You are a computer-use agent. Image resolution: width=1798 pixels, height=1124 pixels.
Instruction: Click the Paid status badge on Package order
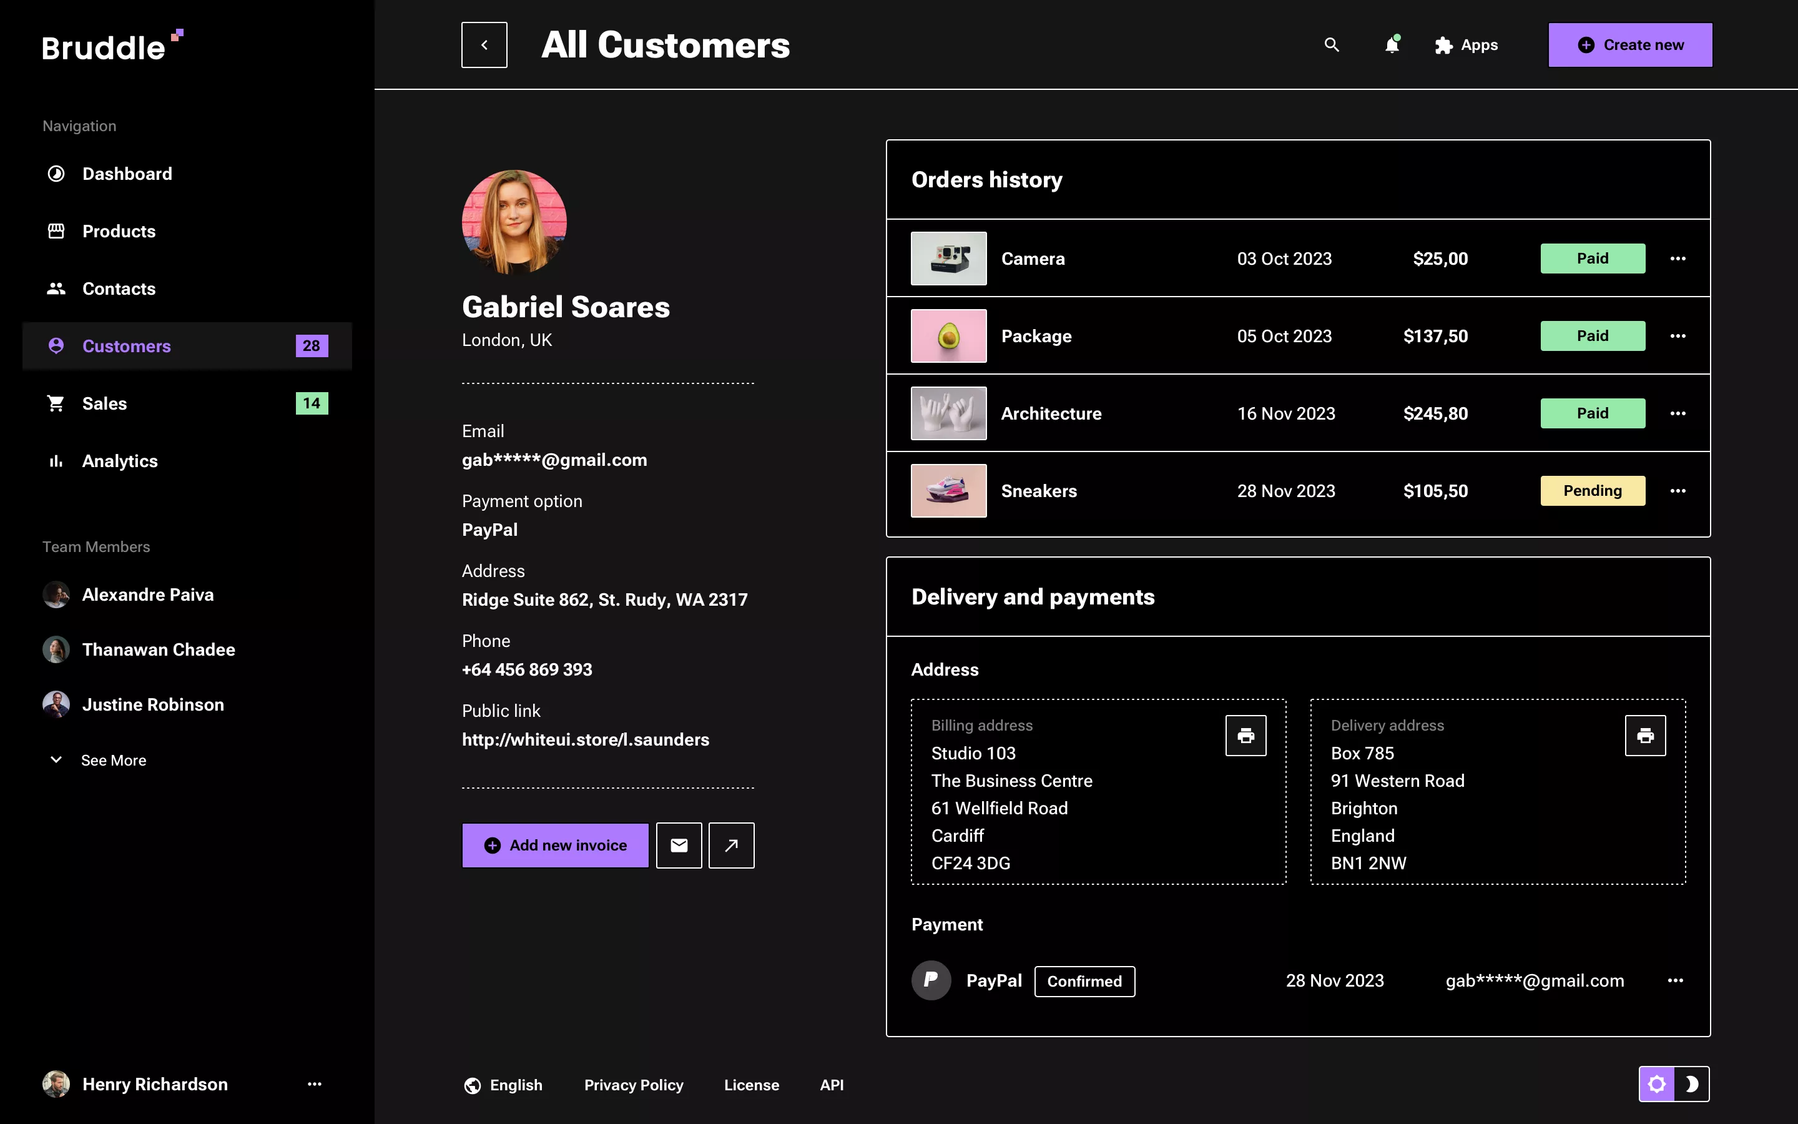1592,335
